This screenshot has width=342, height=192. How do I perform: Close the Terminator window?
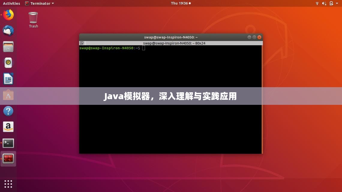point(259,37)
